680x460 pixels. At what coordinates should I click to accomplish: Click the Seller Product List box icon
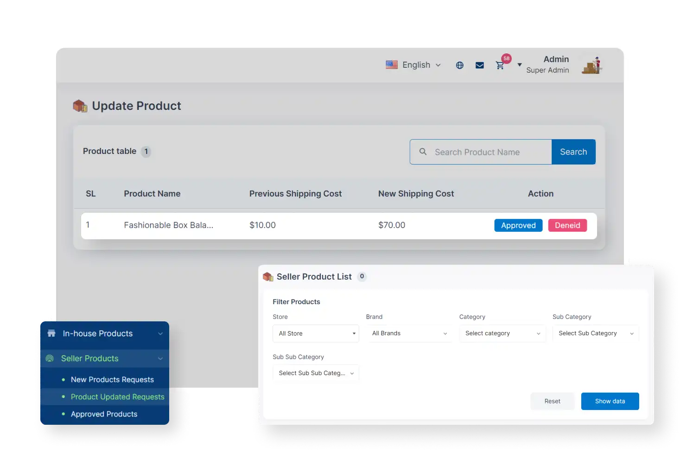pyautogui.click(x=268, y=276)
